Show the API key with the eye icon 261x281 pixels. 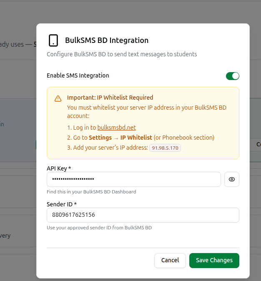231,179
